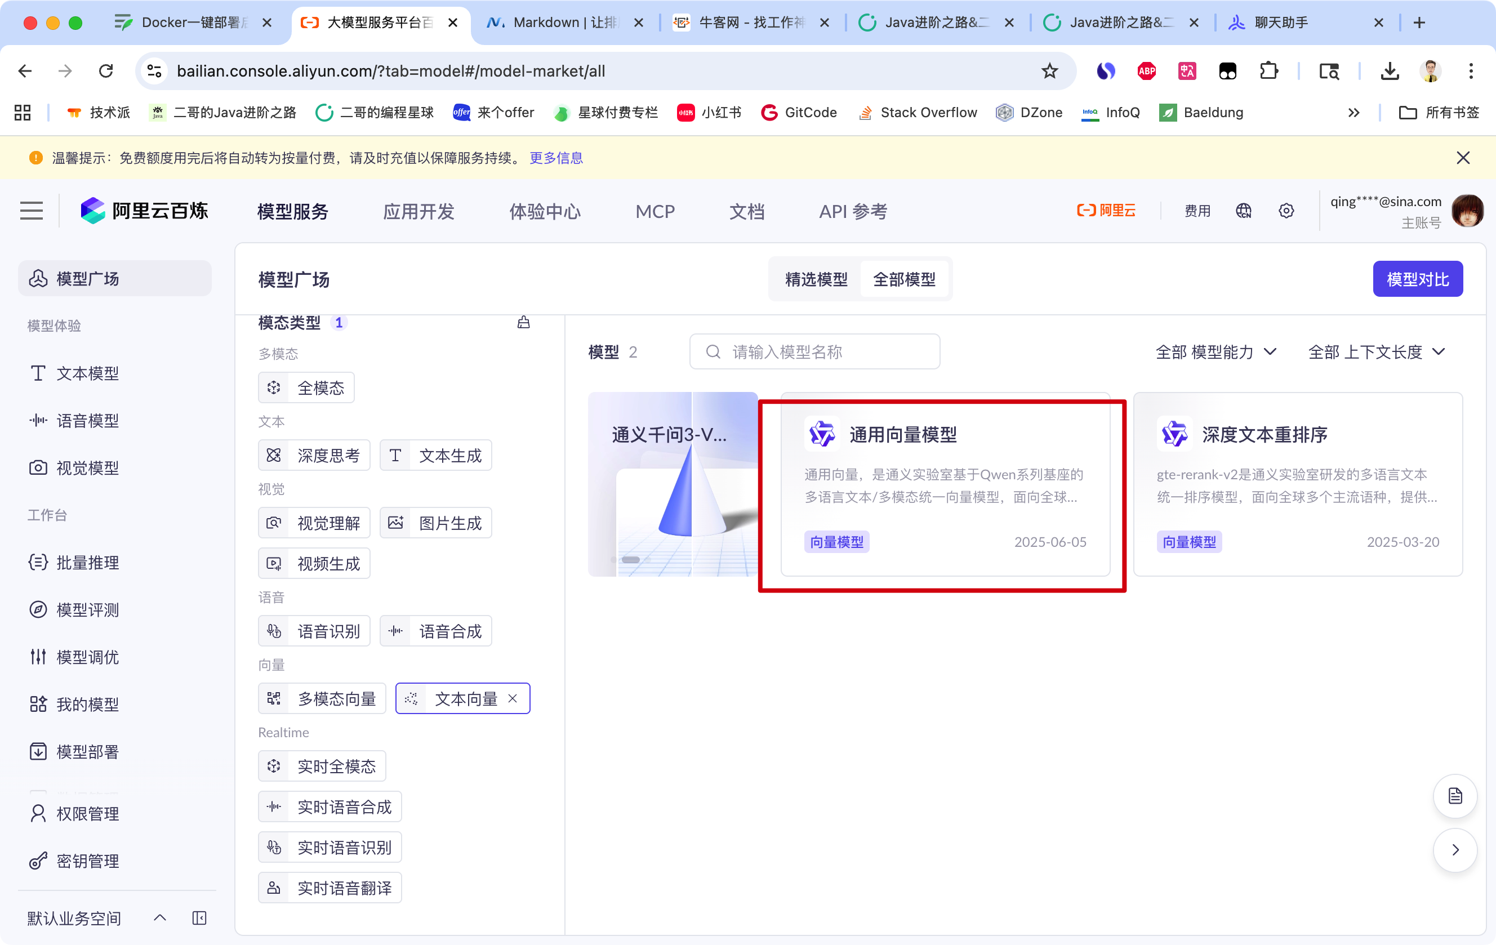Switch to the 精选模型 tab
The height and width of the screenshot is (945, 1496).
(816, 279)
